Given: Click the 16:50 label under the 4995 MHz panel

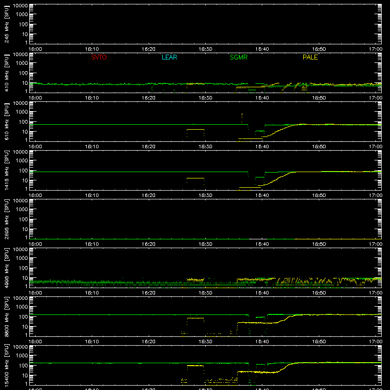Looking at the screenshot, I should (319, 293).
